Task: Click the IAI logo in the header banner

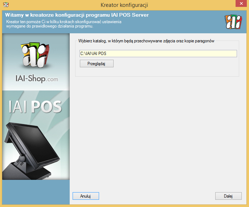Action: point(232,22)
